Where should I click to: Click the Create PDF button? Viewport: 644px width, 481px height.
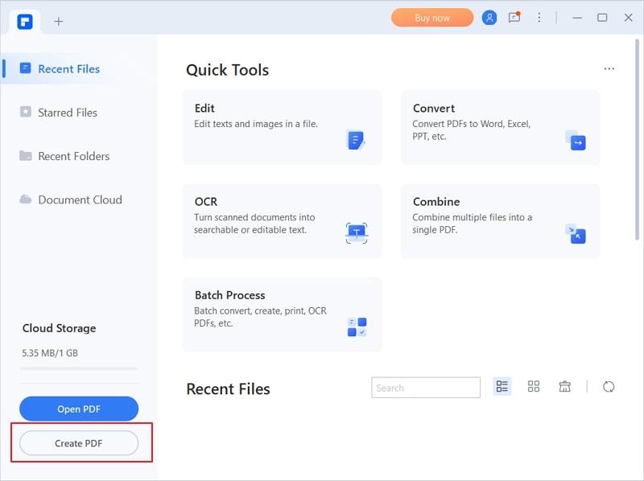point(79,443)
